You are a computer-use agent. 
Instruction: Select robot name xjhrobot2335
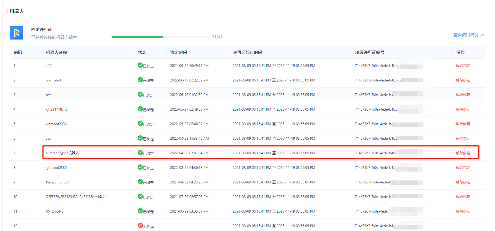coord(56,168)
